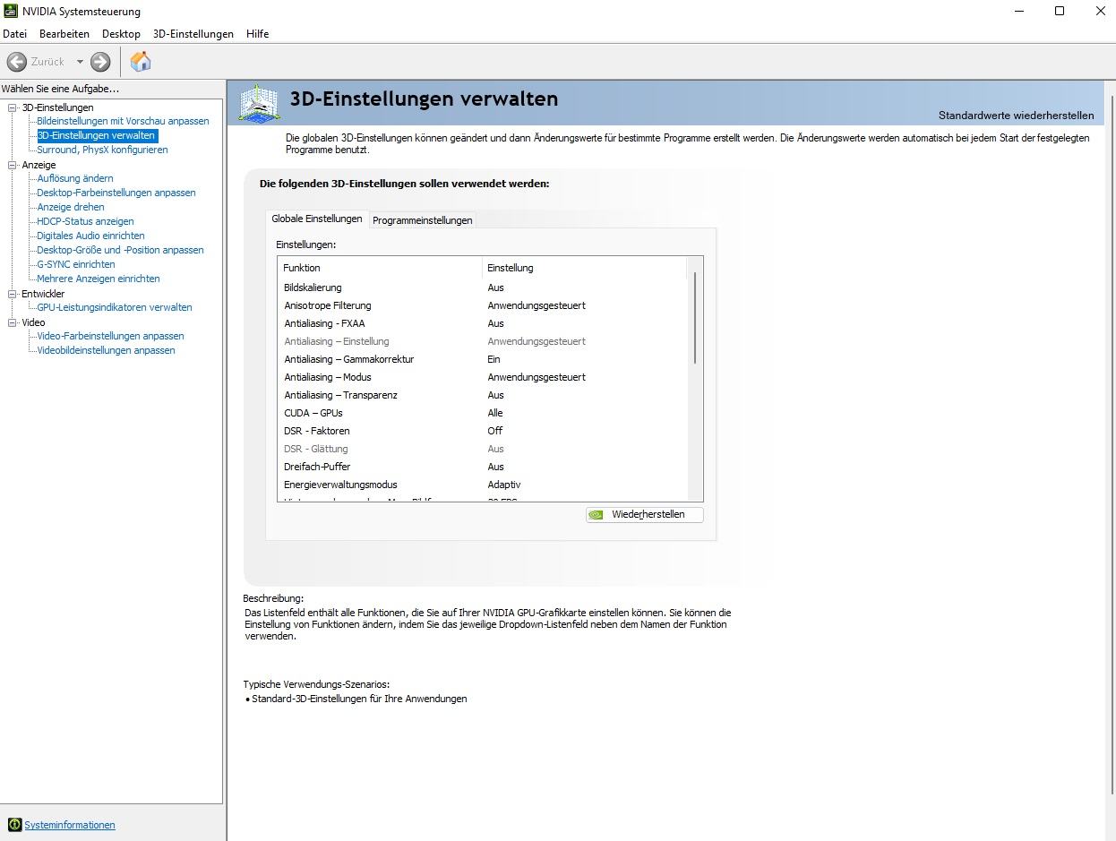The height and width of the screenshot is (841, 1116).
Task: Open the Back history dropdown arrow
Action: point(80,62)
